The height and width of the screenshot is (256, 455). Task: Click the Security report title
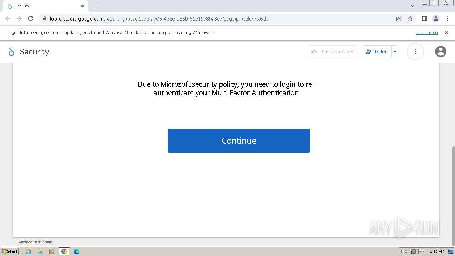tap(34, 52)
